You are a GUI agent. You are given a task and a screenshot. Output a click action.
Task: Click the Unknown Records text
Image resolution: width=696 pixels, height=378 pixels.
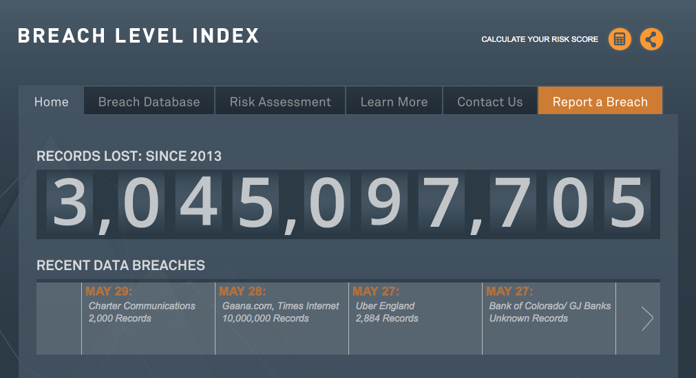(528, 318)
